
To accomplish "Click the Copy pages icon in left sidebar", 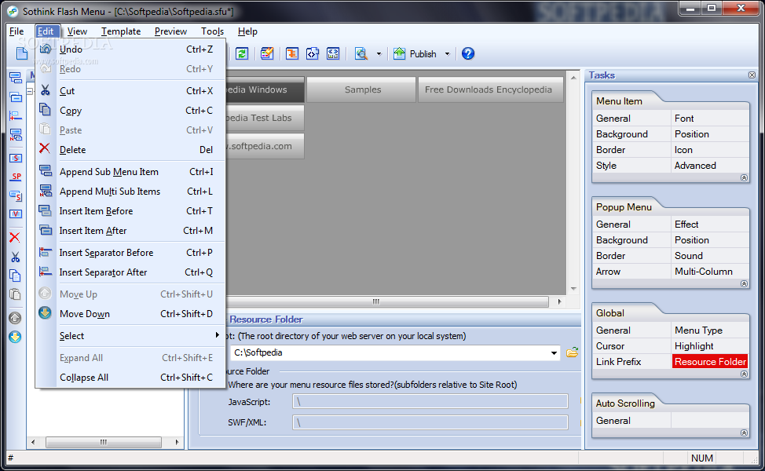I will click(x=15, y=276).
